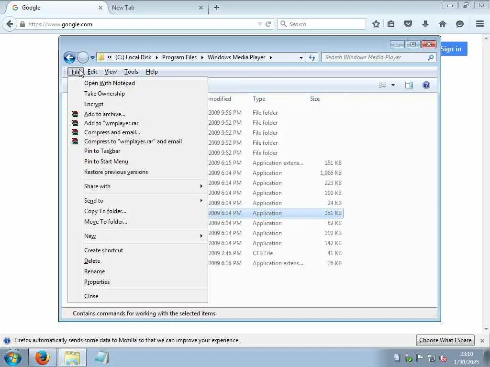Open view options dropdown arrow
Viewport: 490px width, 367px height.
tap(393, 85)
